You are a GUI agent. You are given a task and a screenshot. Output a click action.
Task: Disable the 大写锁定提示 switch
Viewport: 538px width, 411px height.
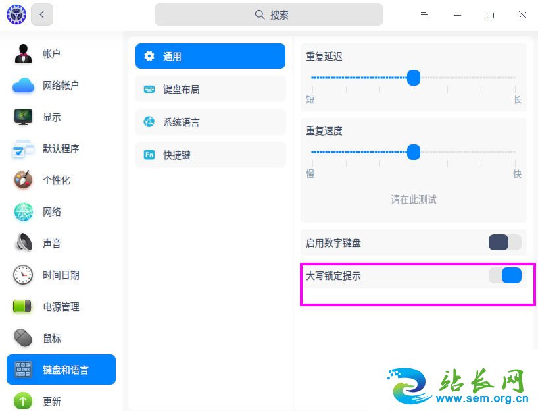click(x=504, y=275)
